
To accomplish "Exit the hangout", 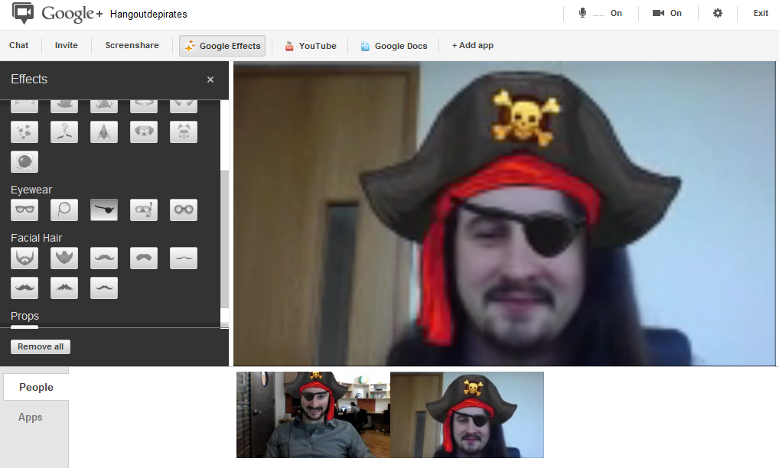I will pyautogui.click(x=761, y=14).
